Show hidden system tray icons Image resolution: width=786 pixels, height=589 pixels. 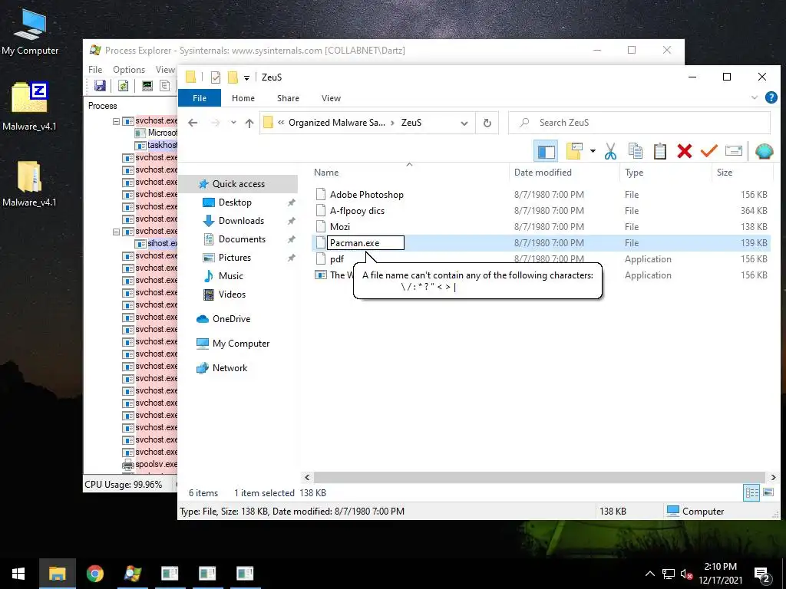[x=649, y=574]
